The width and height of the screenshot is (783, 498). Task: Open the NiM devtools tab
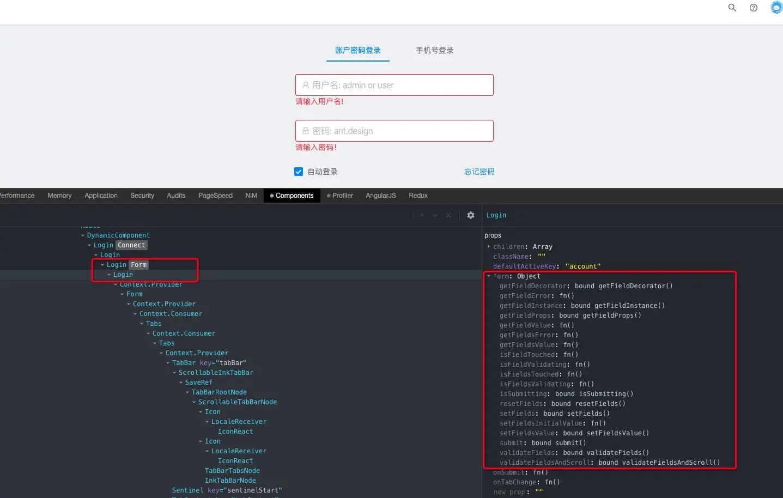tap(251, 196)
